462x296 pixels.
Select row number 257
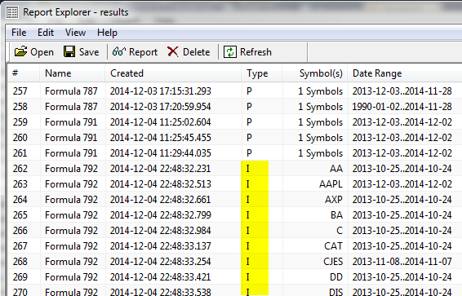(20, 91)
